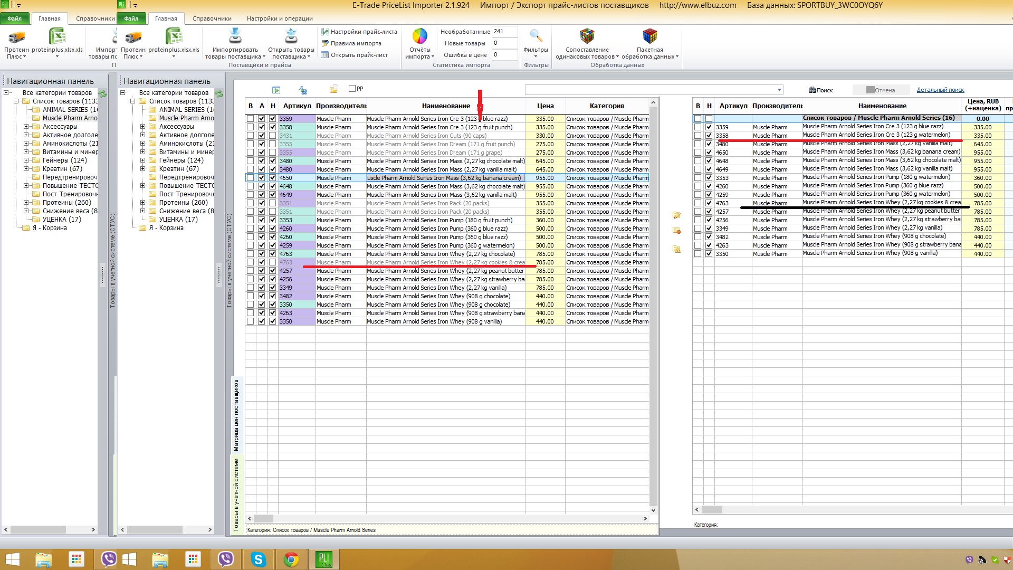Select УЦЕНКА (17) in the rightmost navigation tree
The image size is (1013, 570).
pos(178,220)
